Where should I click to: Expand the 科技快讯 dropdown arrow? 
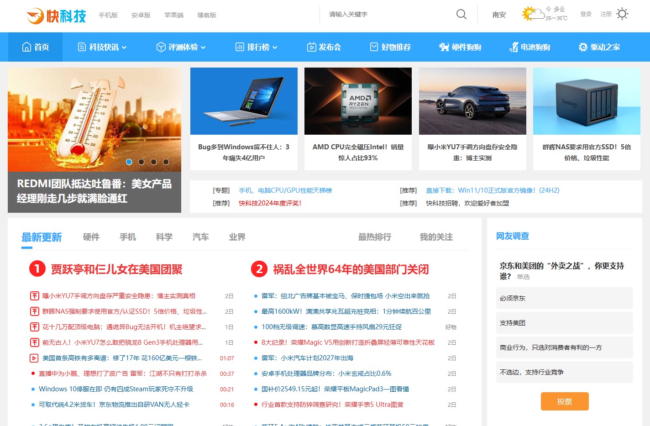pos(124,47)
